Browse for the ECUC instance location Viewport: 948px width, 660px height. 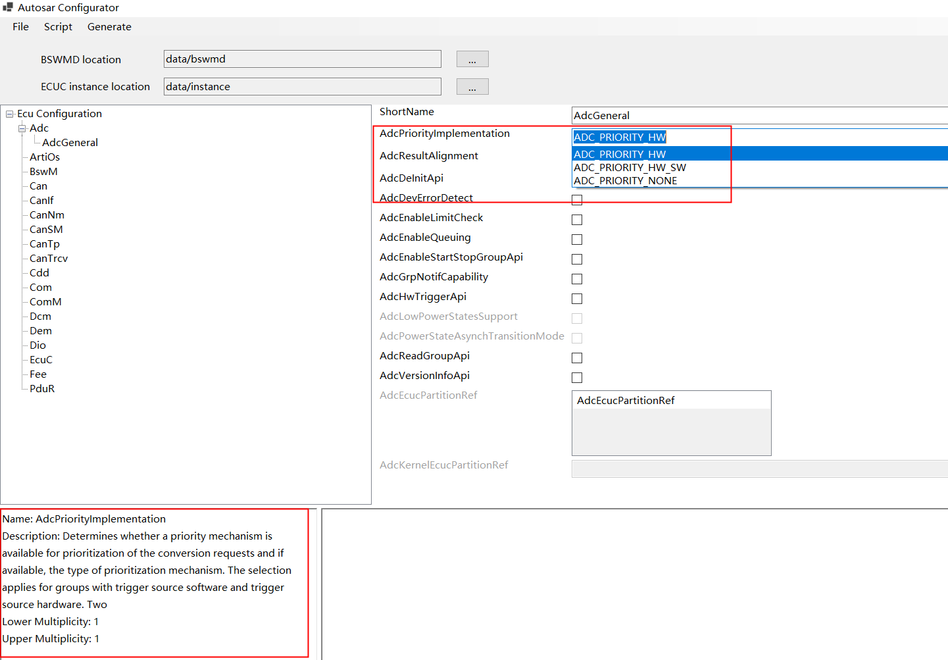click(472, 87)
